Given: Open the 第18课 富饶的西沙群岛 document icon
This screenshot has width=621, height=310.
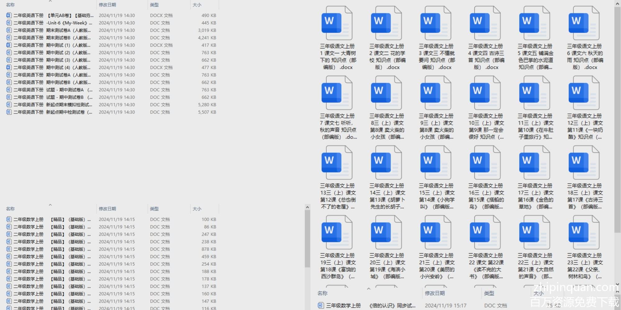Looking at the screenshot, I should [337, 233].
